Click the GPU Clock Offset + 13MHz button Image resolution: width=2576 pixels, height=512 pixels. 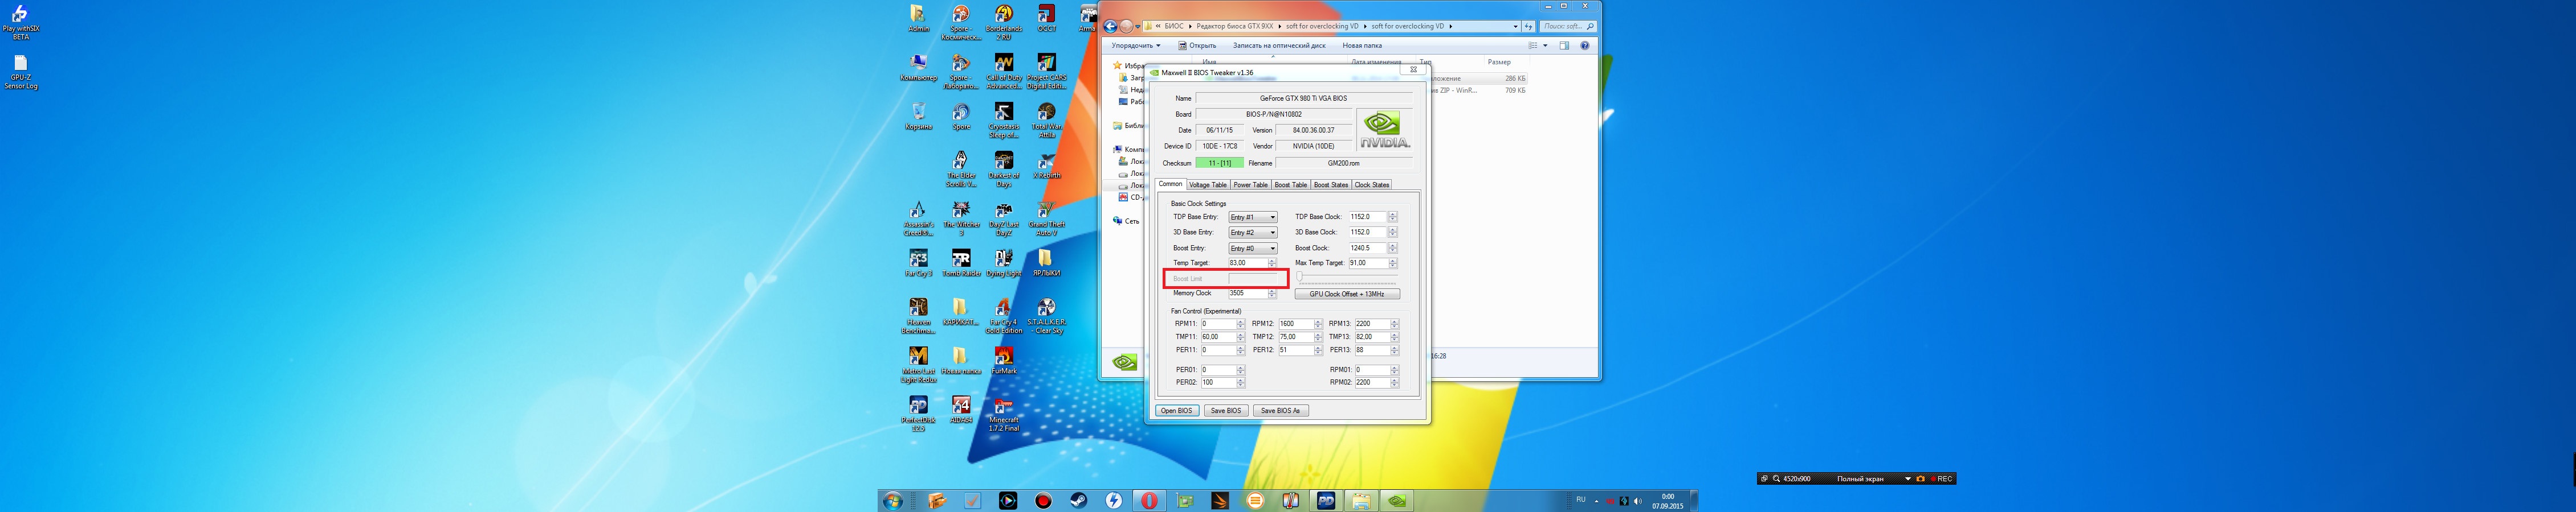click(1347, 295)
